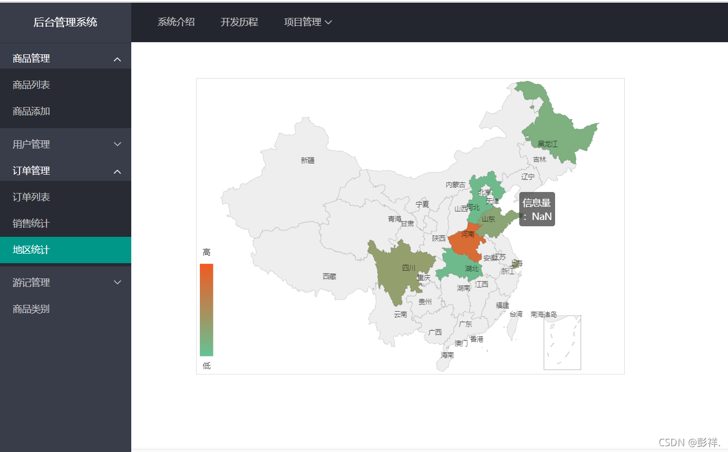Select 贵州 province on the map
This screenshot has width=728, height=452.
tap(425, 302)
